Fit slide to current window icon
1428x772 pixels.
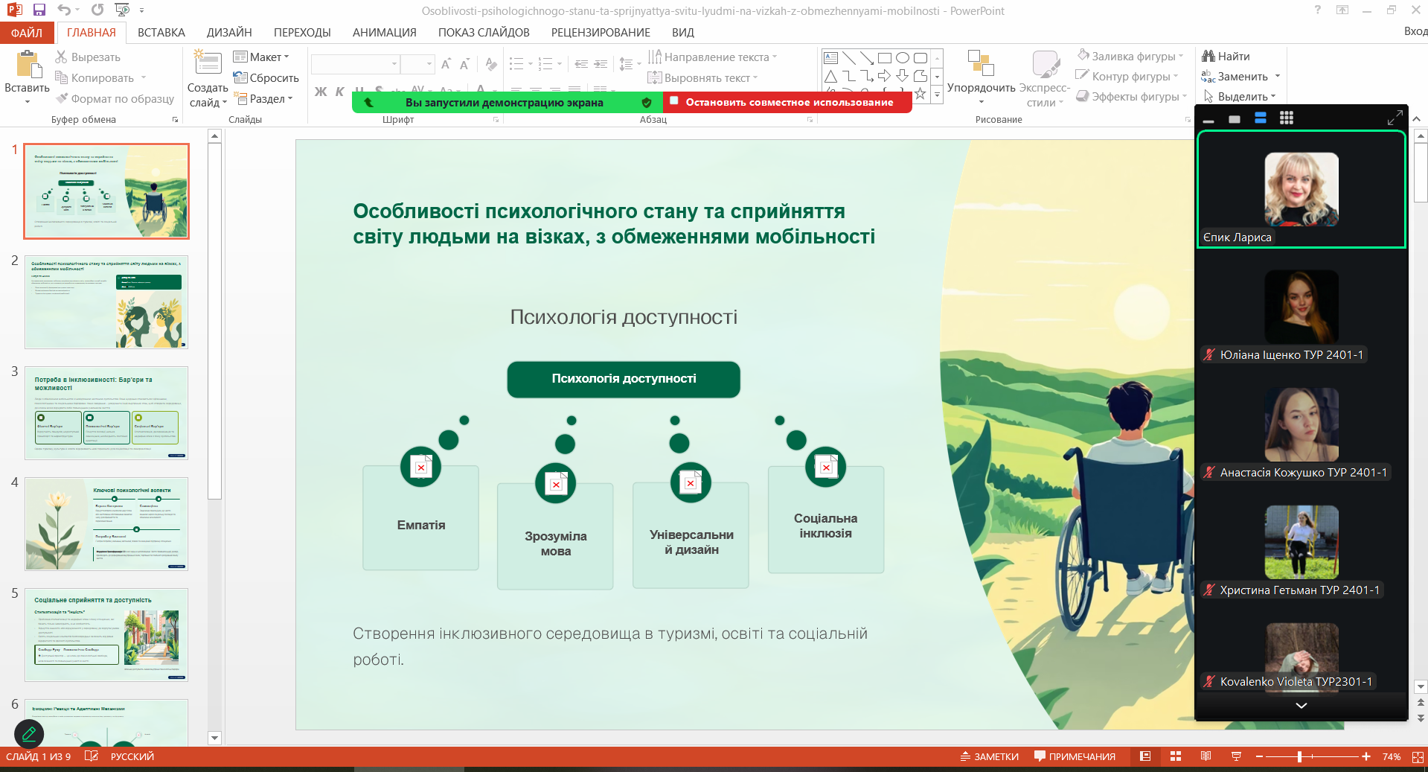[1418, 756]
